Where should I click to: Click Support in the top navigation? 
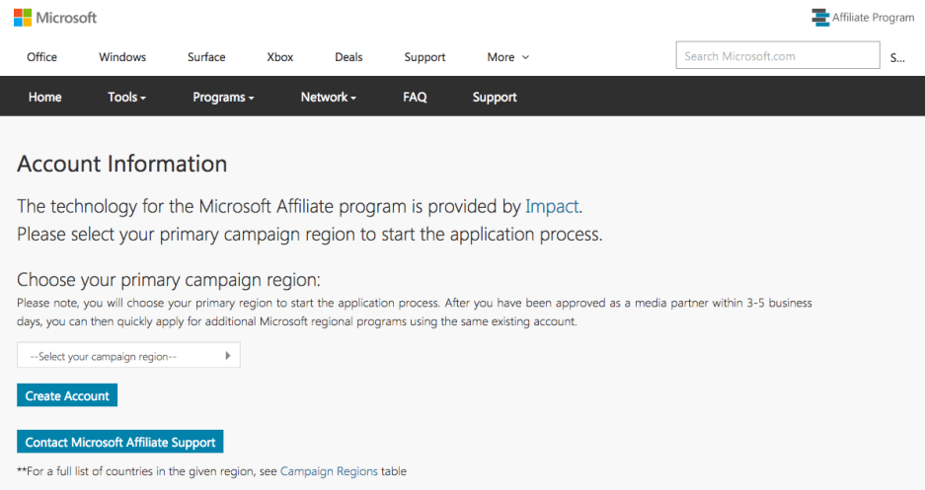click(424, 57)
